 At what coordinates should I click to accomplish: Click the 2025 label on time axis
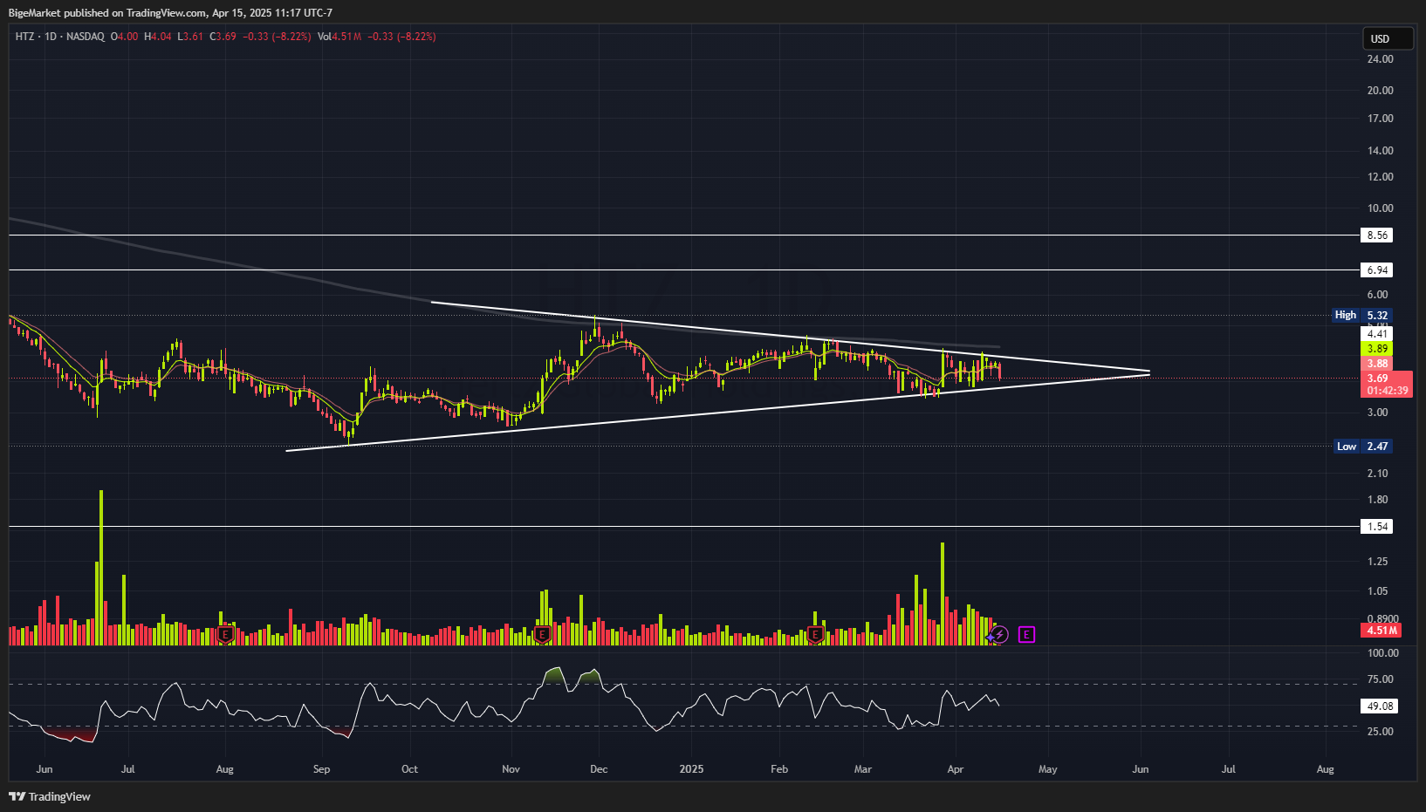point(691,769)
